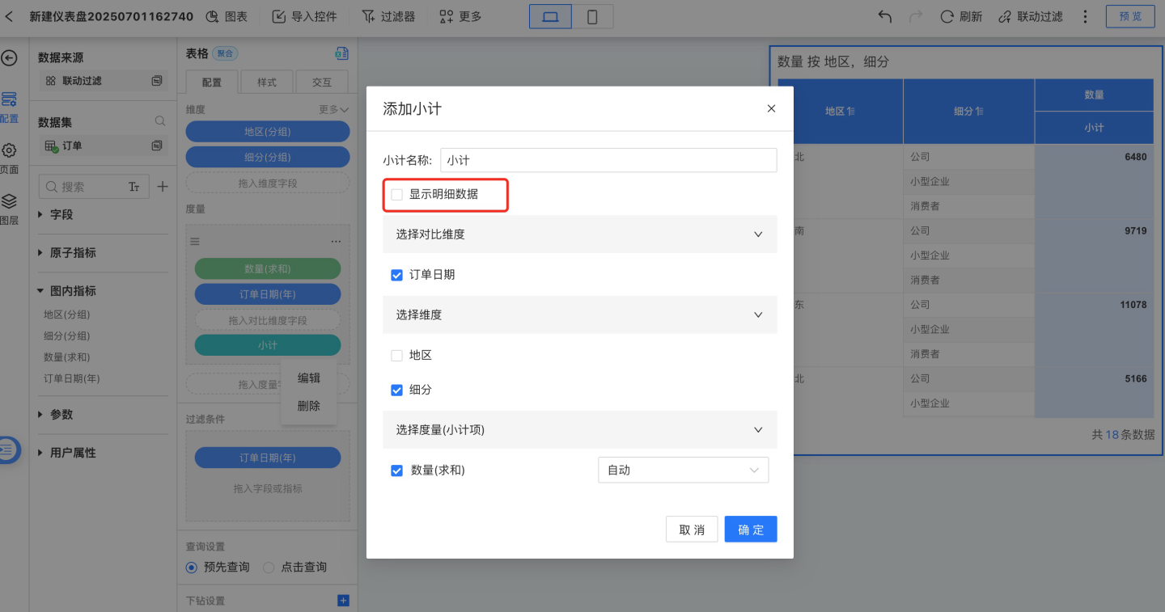The image size is (1165, 612).
Task: Open the 自动 aggregation dropdown
Action: (682, 471)
